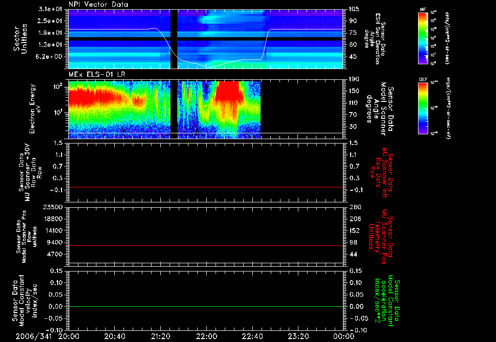Image resolution: width=496 pixels, height=342 pixels.
Task: Select the 'MEx ELS-01 LR' panel title
Action: pyautogui.click(x=97, y=74)
